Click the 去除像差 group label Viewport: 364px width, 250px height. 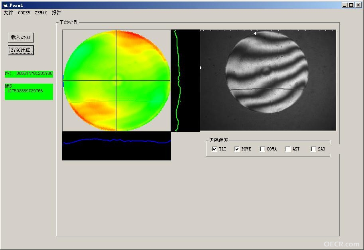(x=218, y=140)
